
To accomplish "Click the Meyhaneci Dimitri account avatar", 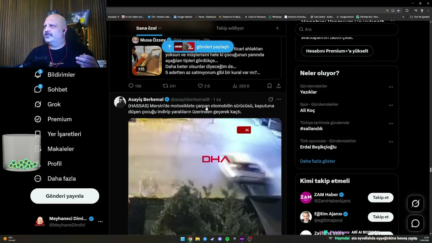I will pos(40,222).
